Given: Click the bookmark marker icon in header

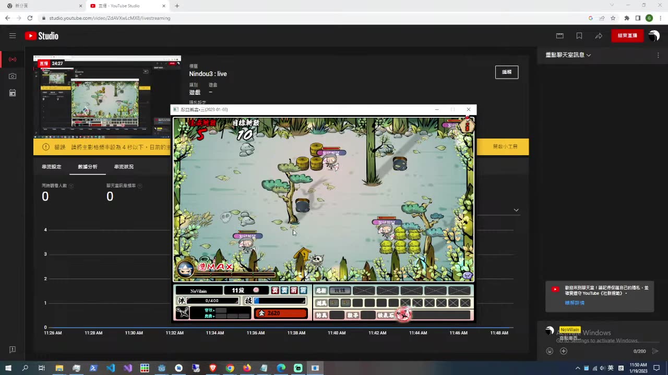Looking at the screenshot, I should (x=579, y=36).
